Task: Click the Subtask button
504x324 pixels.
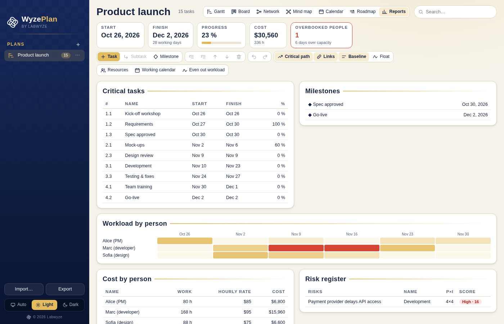Action: (x=135, y=57)
